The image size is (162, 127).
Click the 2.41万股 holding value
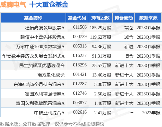pyautogui.click(x=103, y=113)
